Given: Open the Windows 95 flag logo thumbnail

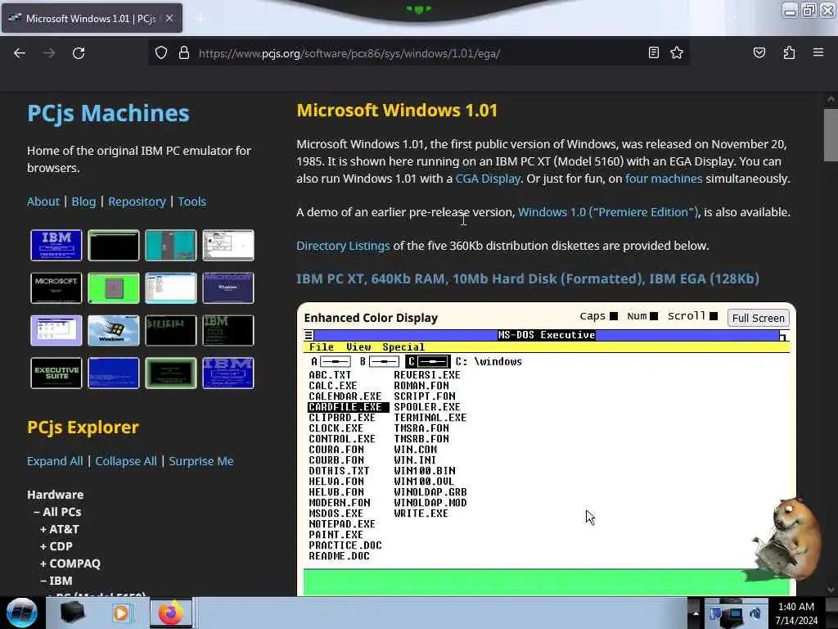Looking at the screenshot, I should click(x=113, y=331).
